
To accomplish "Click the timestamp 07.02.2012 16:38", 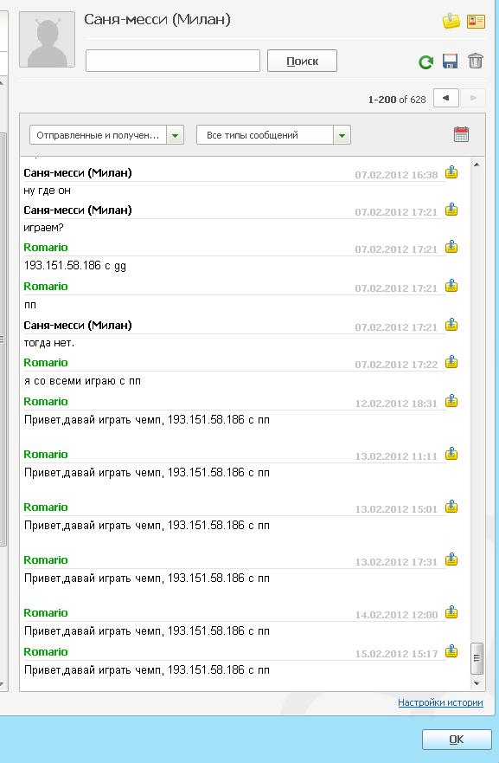I will (x=396, y=175).
